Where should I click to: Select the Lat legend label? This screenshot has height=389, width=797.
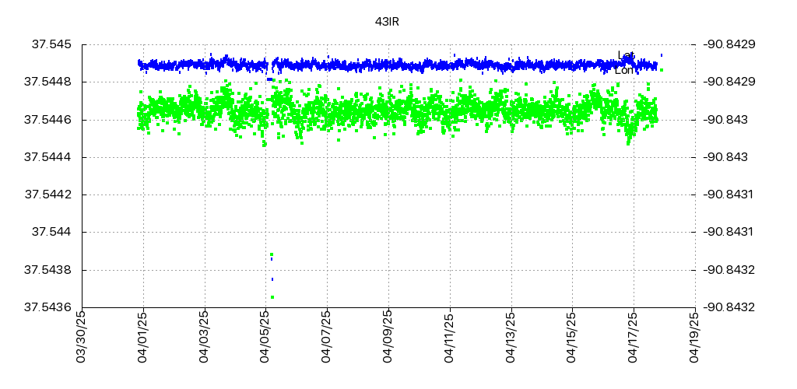[x=625, y=55]
